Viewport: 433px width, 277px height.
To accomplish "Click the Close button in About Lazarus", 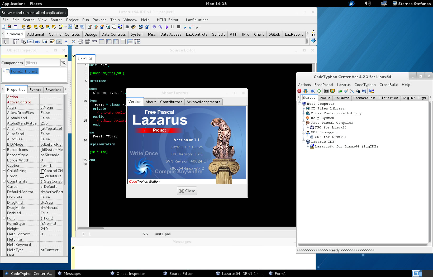I will (x=187, y=191).
